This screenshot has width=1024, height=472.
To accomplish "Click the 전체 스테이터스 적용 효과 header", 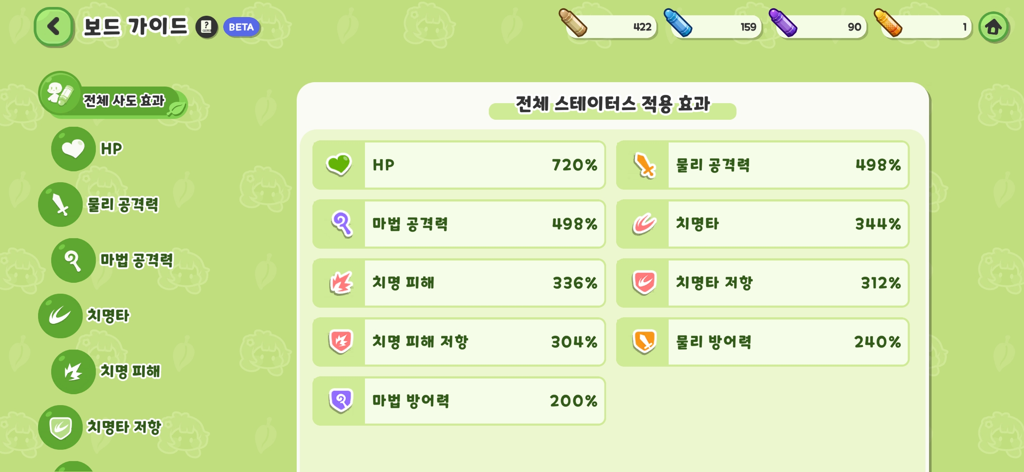I will pos(612,105).
